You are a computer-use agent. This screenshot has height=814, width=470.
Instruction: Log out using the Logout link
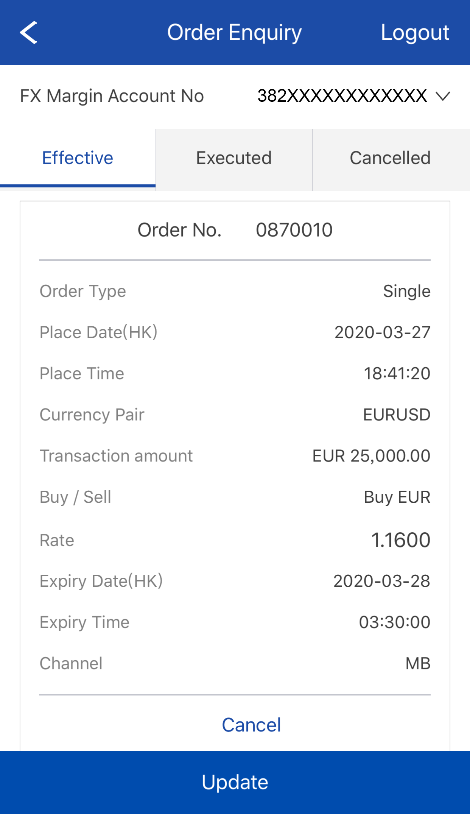(x=415, y=33)
